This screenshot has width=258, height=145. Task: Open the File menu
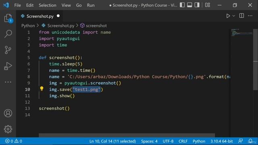tap(18, 5)
